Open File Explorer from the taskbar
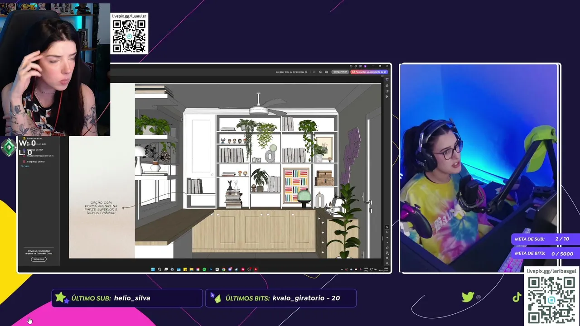The image size is (580, 326). 191,269
